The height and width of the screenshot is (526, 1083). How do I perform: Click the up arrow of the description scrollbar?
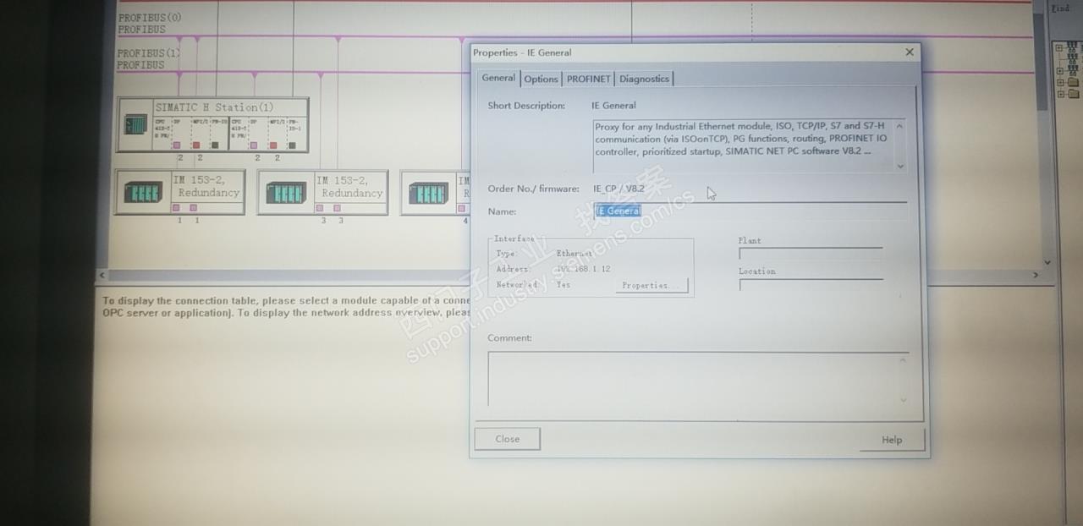[899, 126]
